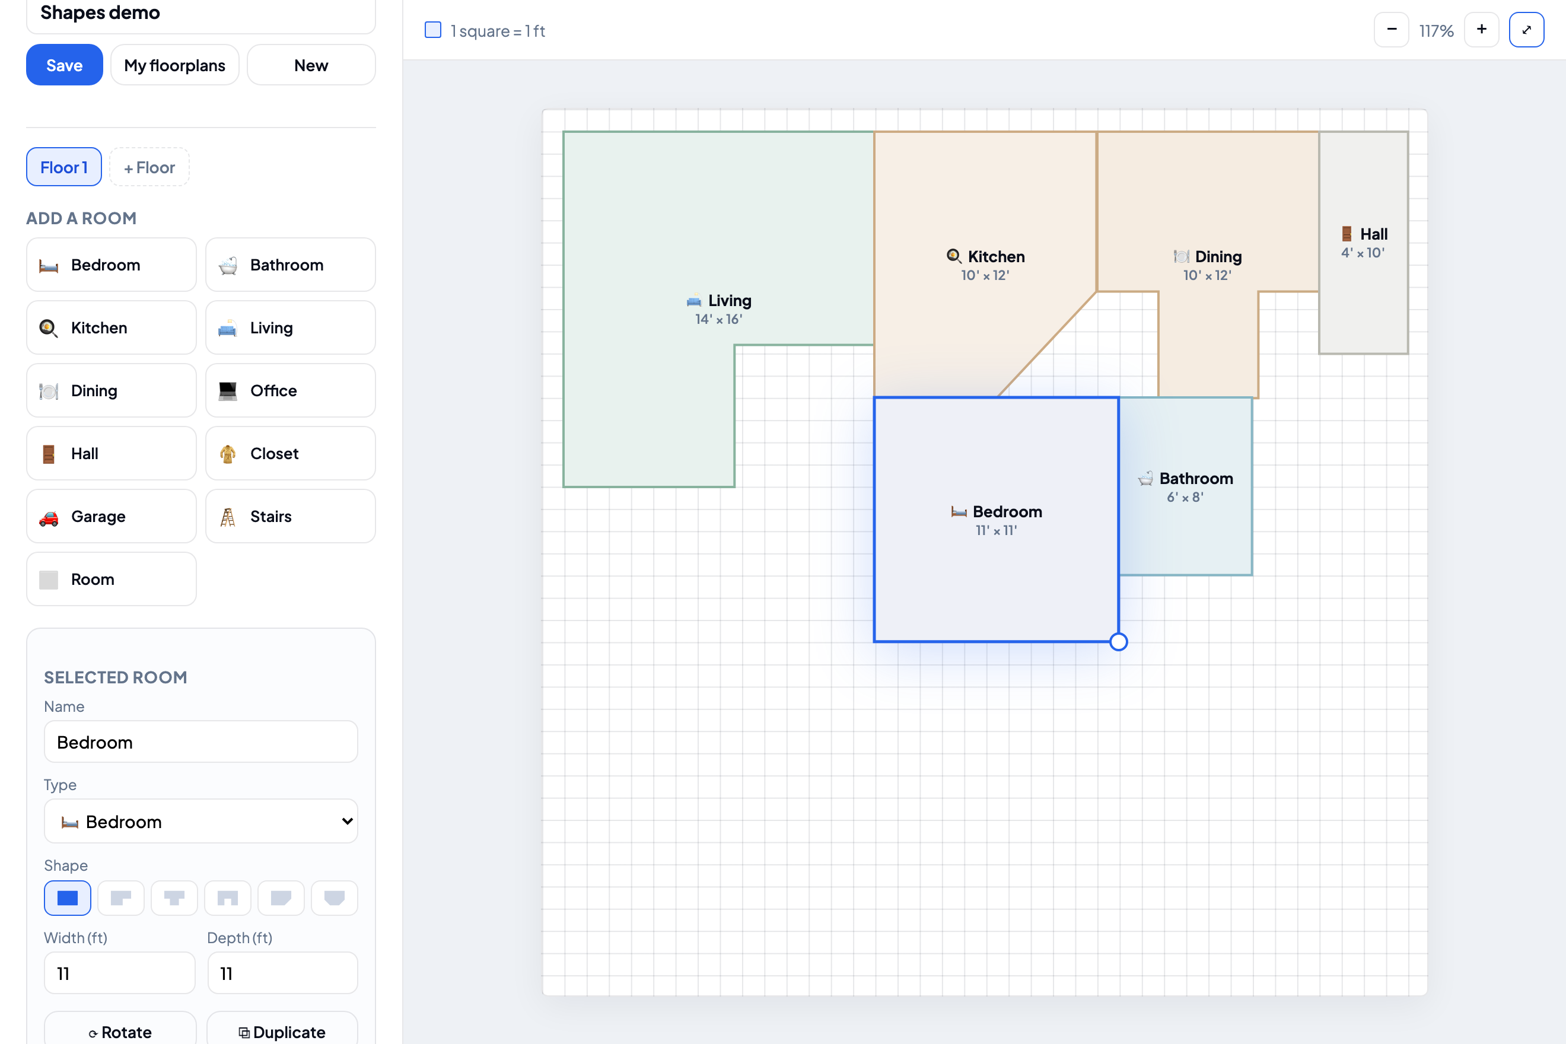Add a Kitchen from the room list
This screenshot has width=1566, height=1044.
(111, 327)
